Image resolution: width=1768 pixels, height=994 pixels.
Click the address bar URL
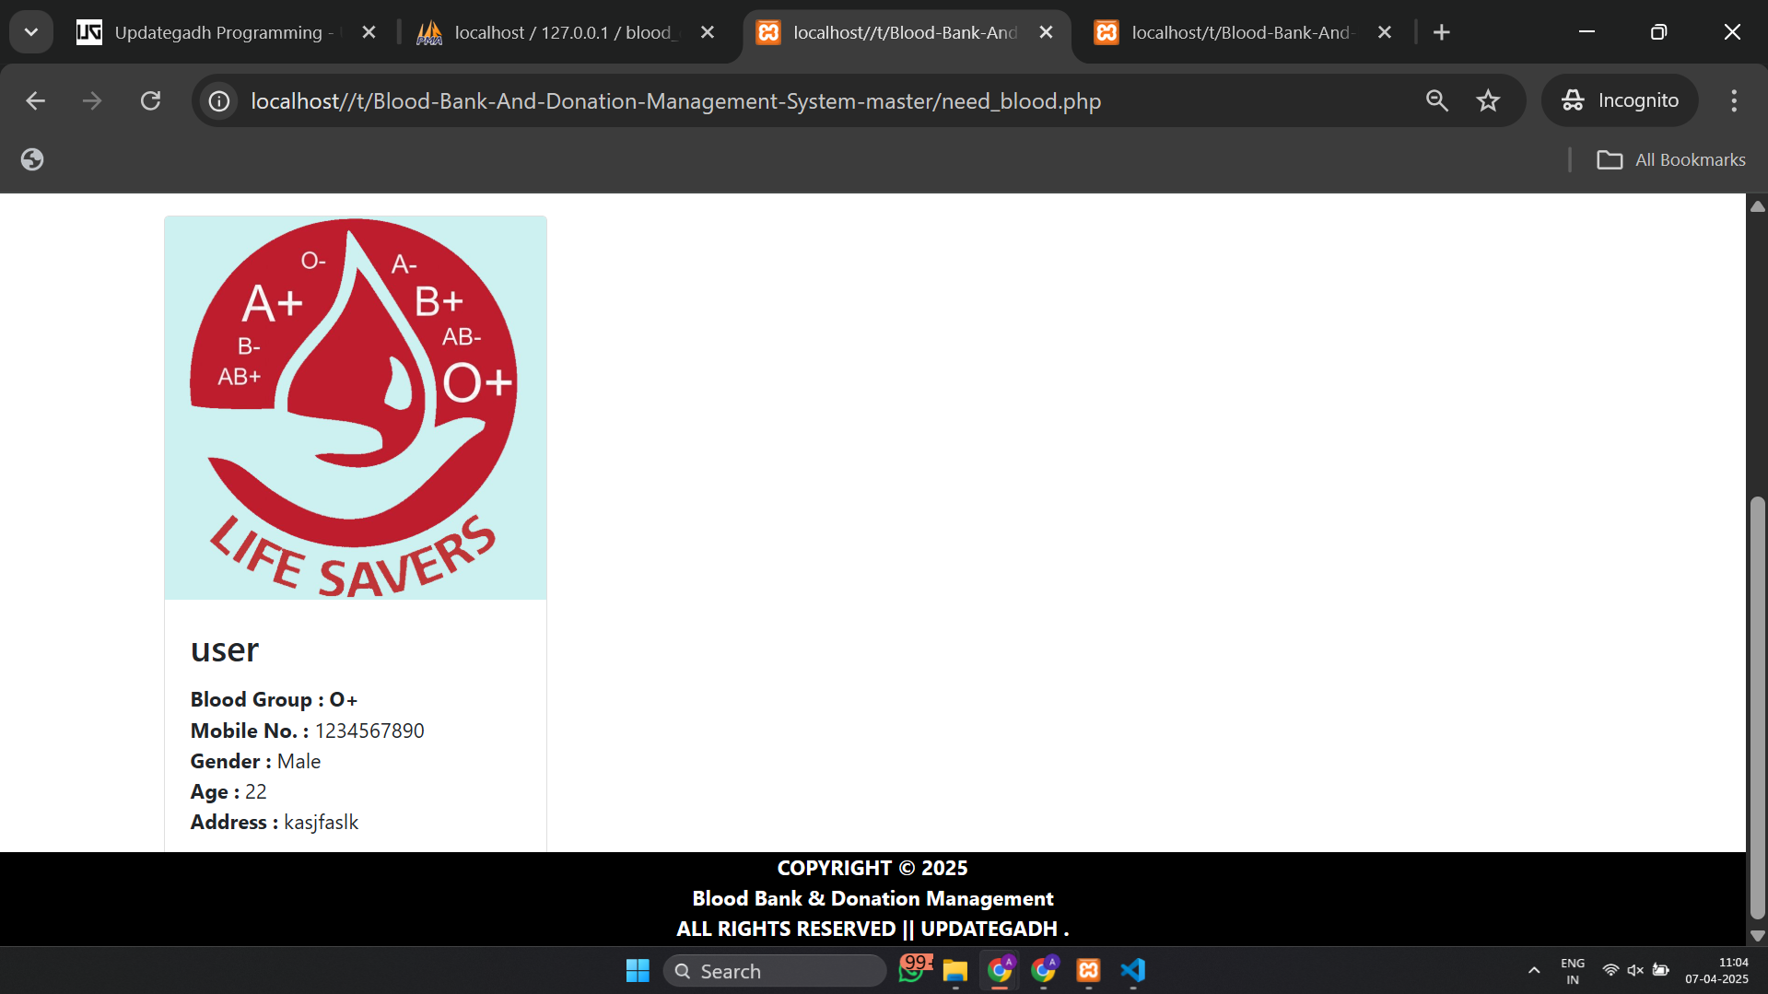coord(675,100)
